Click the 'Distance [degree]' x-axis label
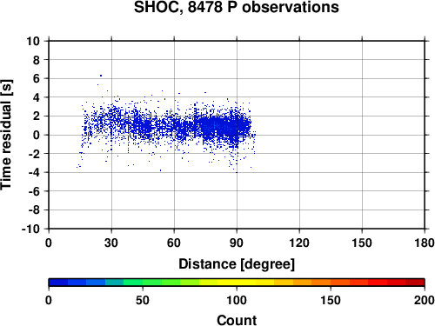The image size is (435, 326). (x=237, y=264)
